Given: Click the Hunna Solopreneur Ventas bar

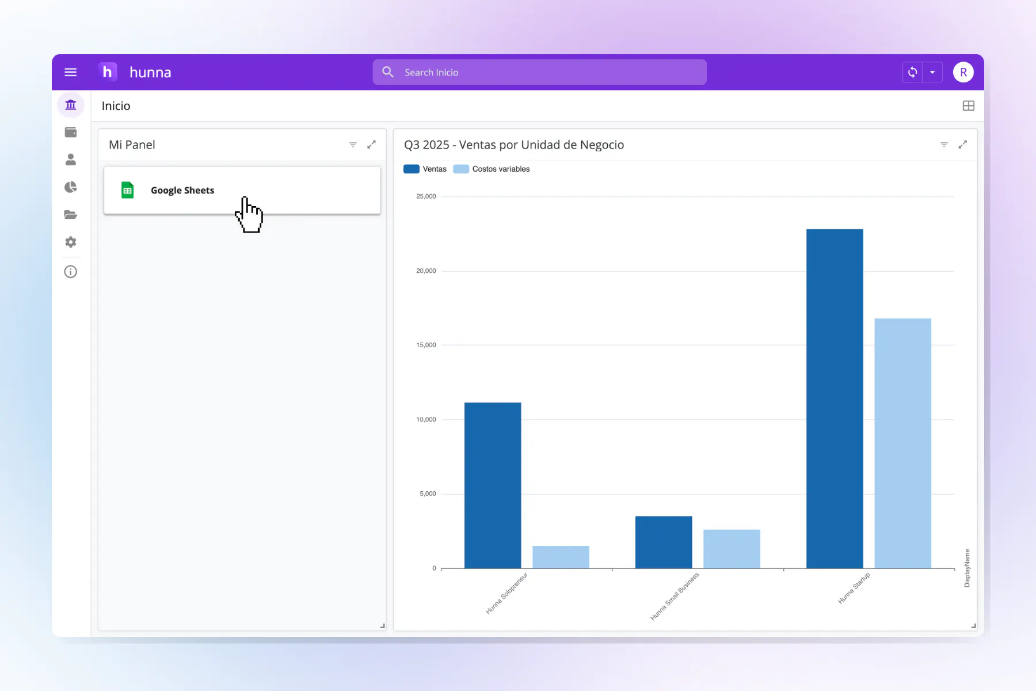Looking at the screenshot, I should click(493, 485).
